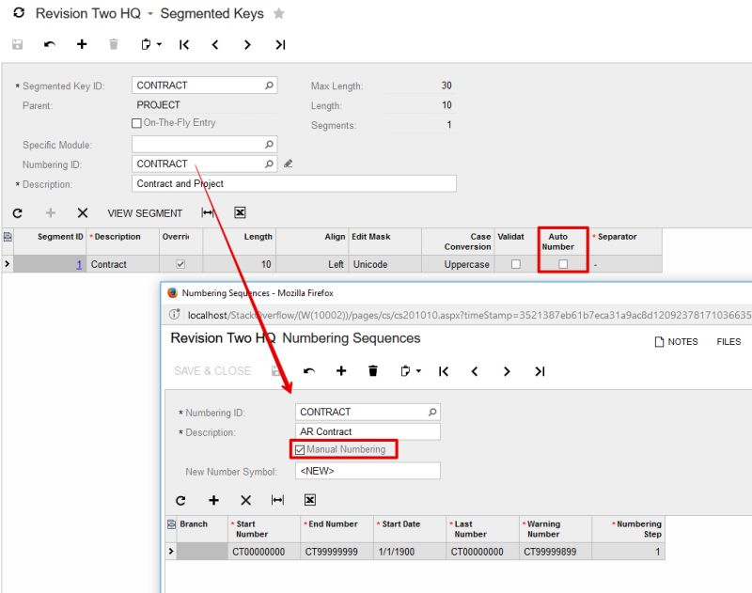Click Start Number cell CT00000000
Screen dimensions: 752x593
point(264,552)
